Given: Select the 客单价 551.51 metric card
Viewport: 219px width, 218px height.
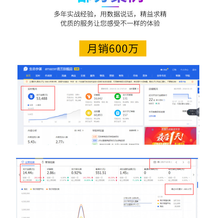Looking at the screenshot, I should (x=106, y=175).
